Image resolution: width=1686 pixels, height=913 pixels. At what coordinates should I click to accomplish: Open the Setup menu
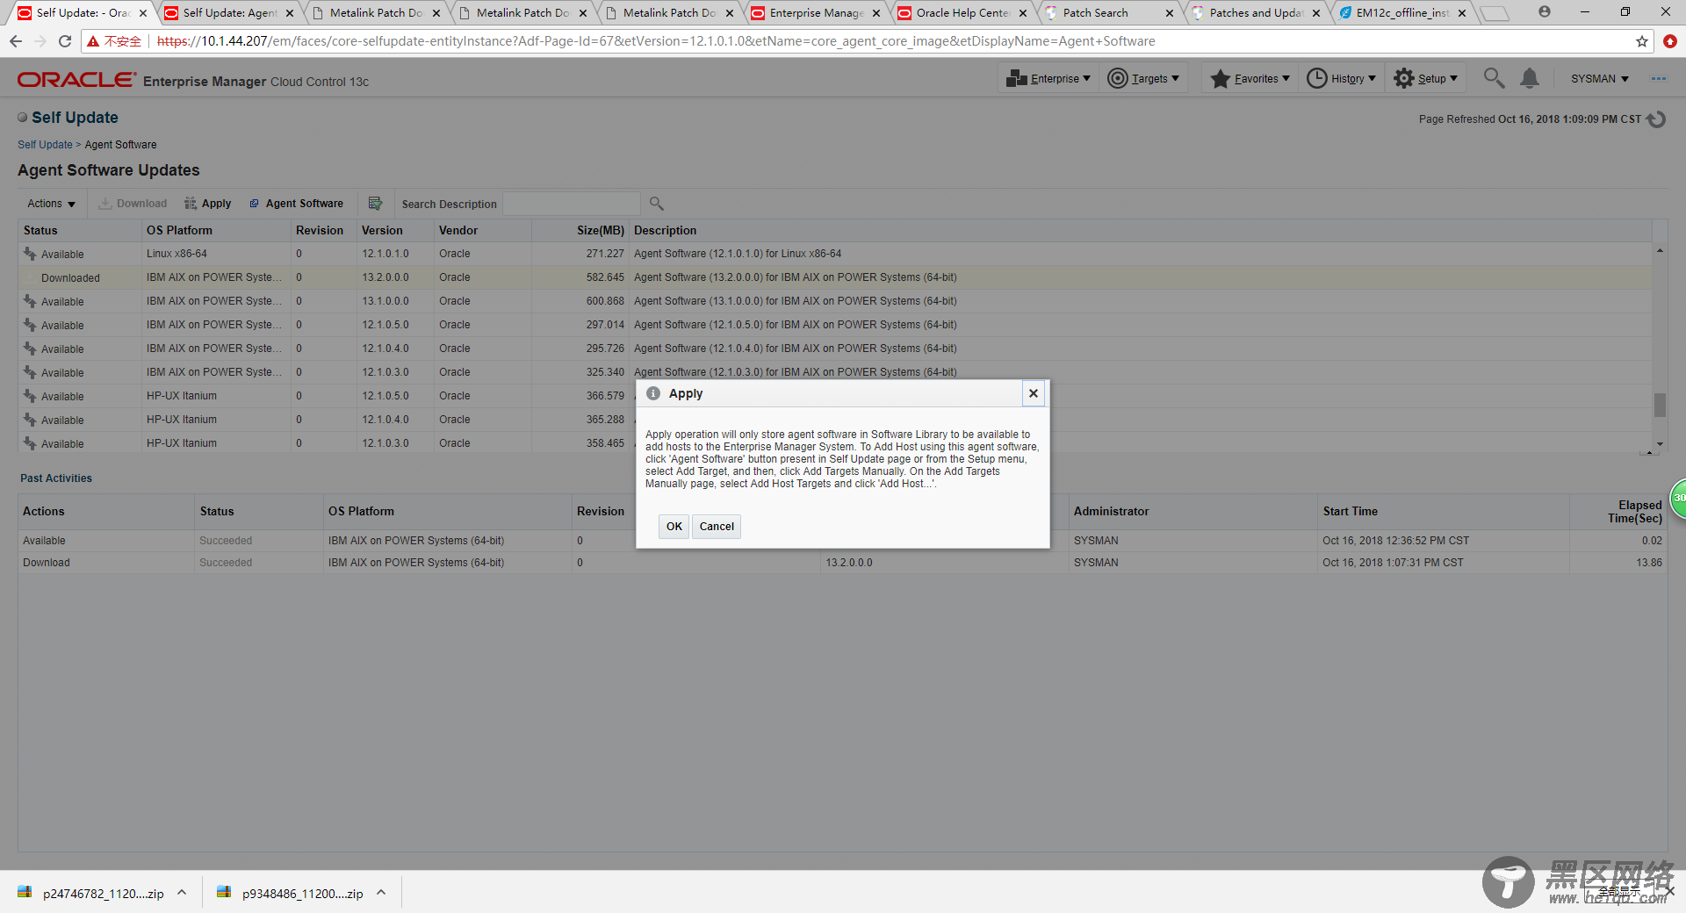1426,79
